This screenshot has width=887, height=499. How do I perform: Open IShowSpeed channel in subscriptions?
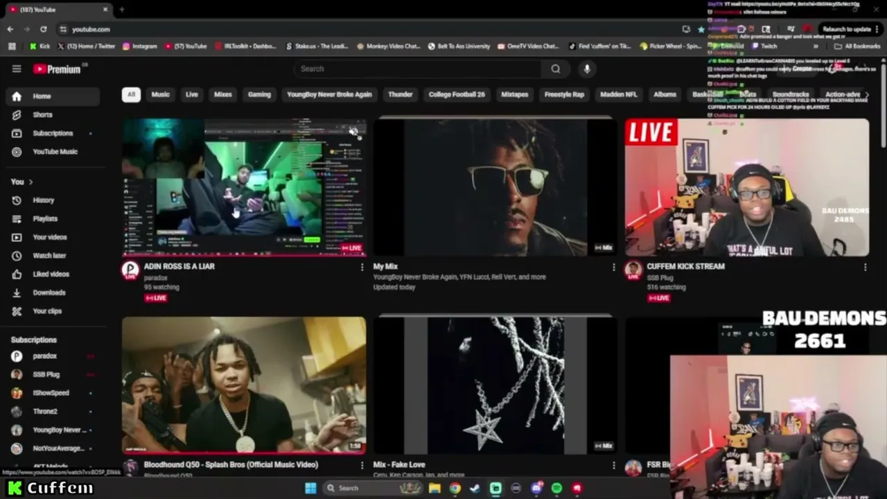53,393
